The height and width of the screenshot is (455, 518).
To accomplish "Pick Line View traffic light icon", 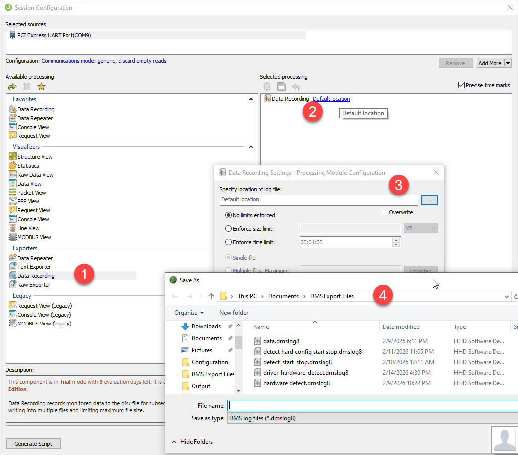I will (13, 228).
